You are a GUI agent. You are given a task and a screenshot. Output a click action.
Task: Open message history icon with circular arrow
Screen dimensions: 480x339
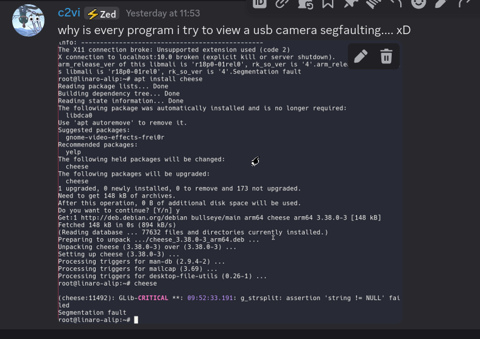point(305,4)
